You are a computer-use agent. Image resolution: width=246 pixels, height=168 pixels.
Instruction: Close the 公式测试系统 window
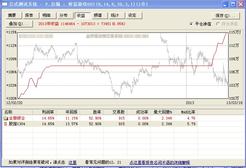[x=240, y=4]
